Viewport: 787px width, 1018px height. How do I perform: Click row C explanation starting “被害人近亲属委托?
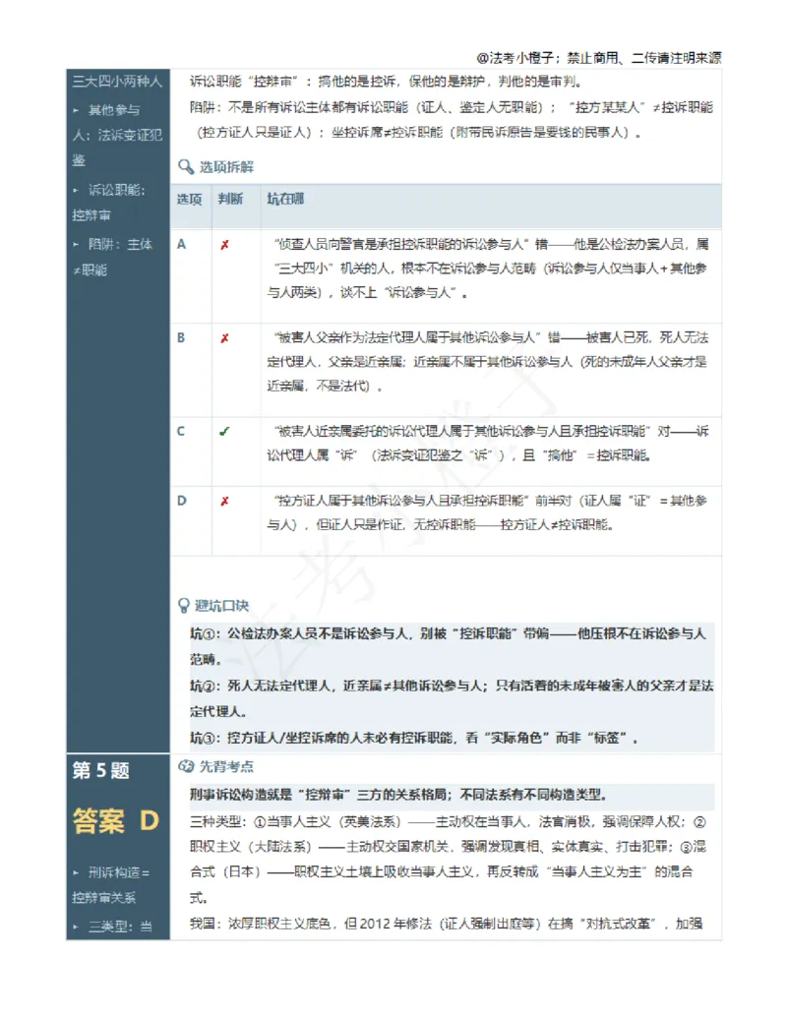pos(488,443)
